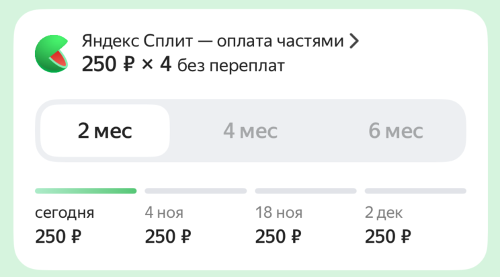Open the Яндекс Сплит — оплата частями link

(214, 42)
